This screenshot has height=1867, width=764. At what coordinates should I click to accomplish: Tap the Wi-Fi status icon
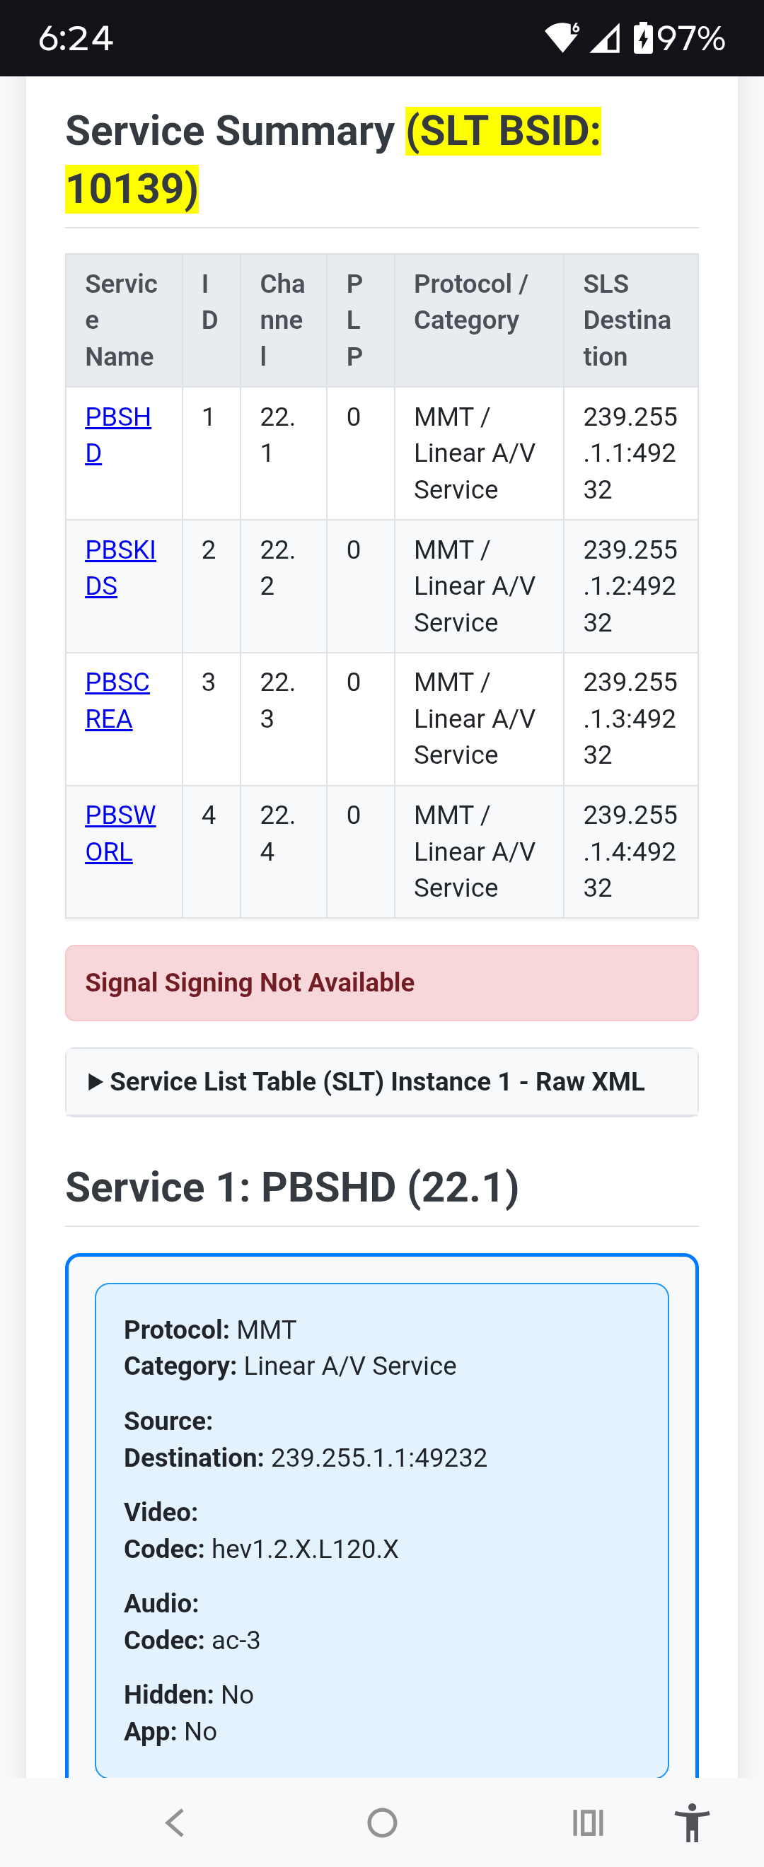[x=562, y=37]
